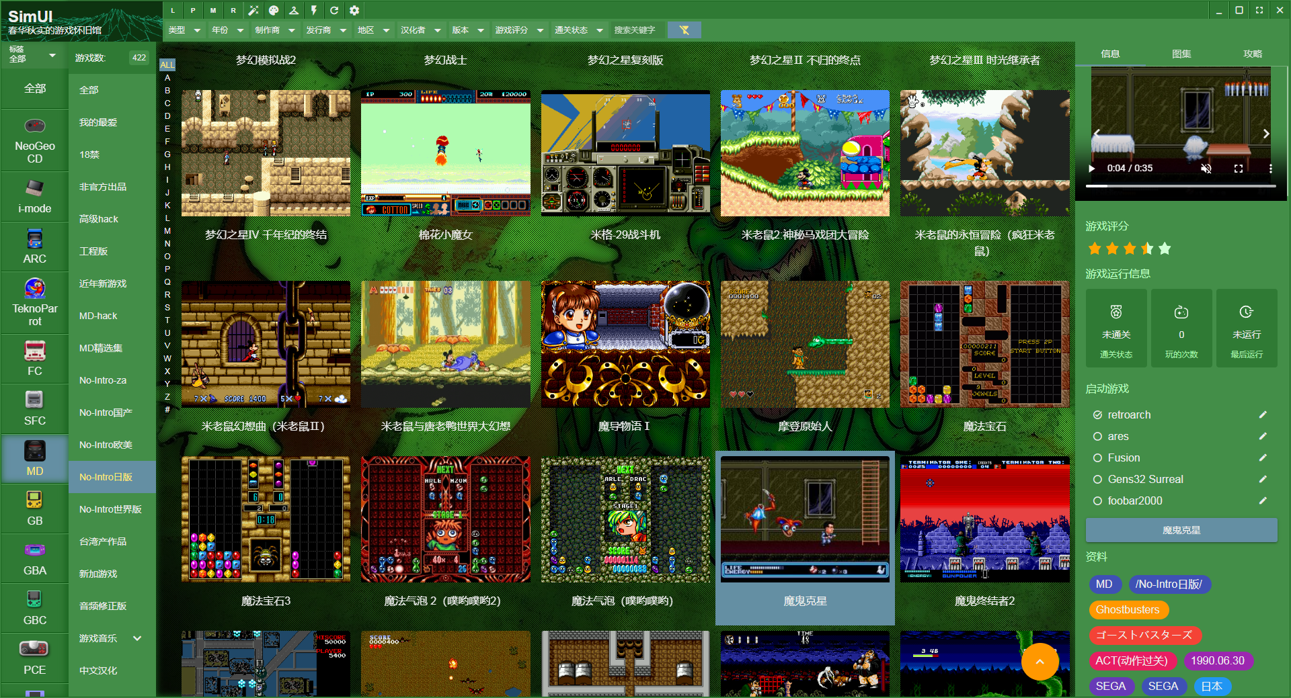Click the Ghostbusters tag
The image size is (1291, 698).
tap(1128, 610)
